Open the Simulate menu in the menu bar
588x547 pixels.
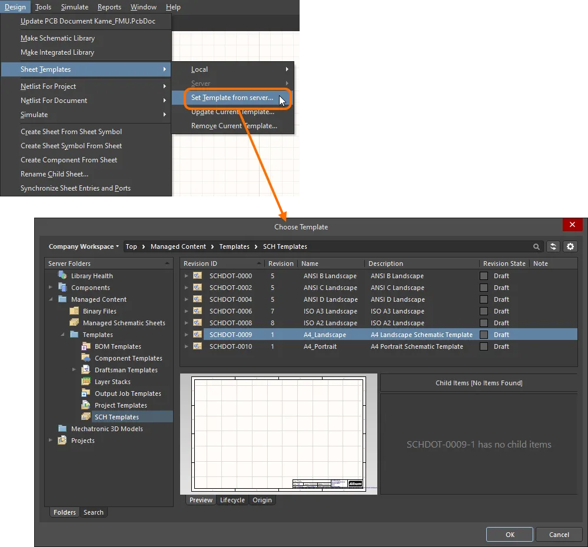tap(75, 6)
